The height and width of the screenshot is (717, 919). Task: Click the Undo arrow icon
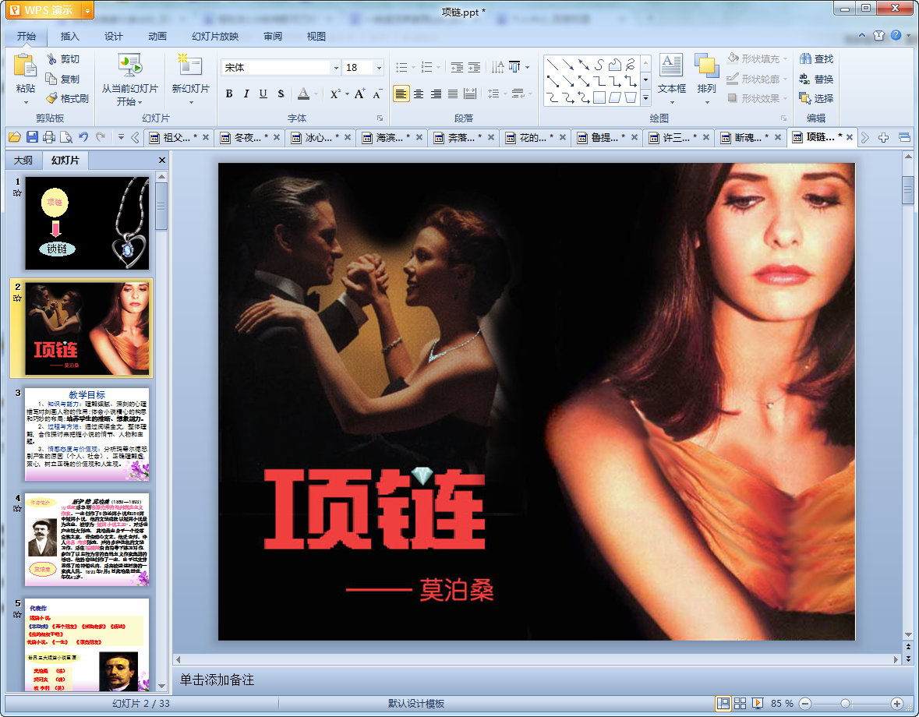pyautogui.click(x=83, y=137)
